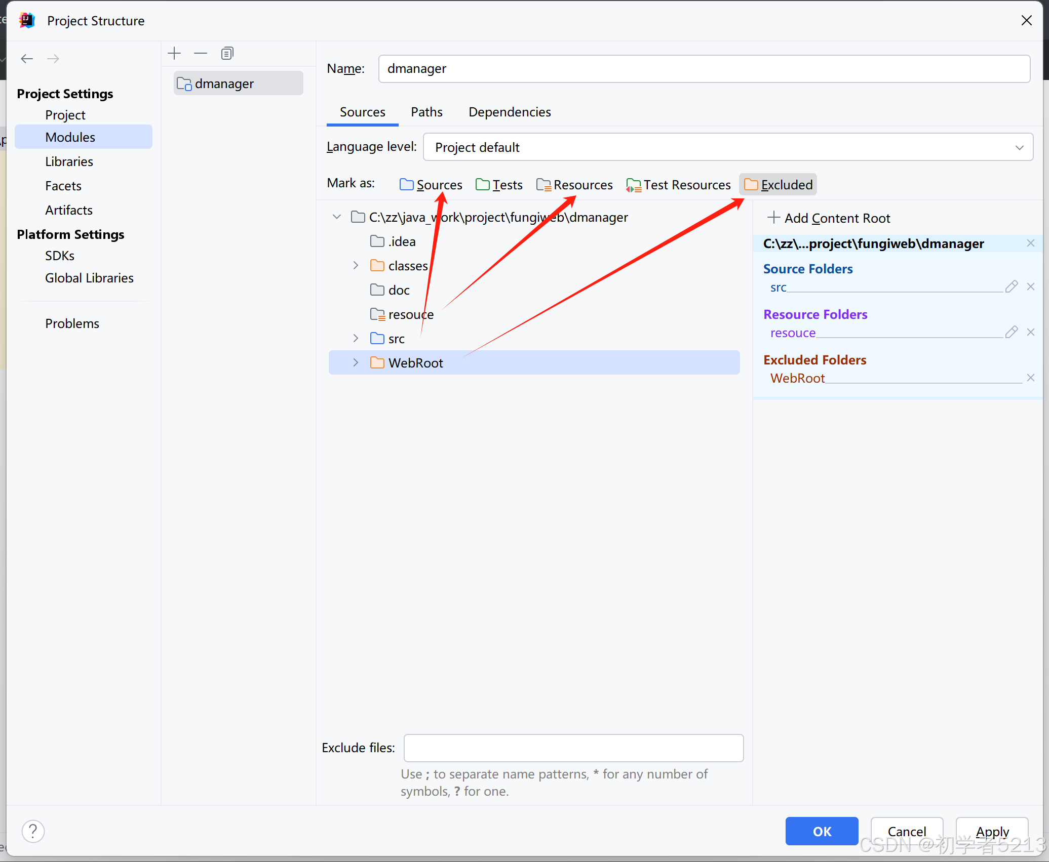The image size is (1049, 862).
Task: Click the help question mark icon
Action: (33, 831)
